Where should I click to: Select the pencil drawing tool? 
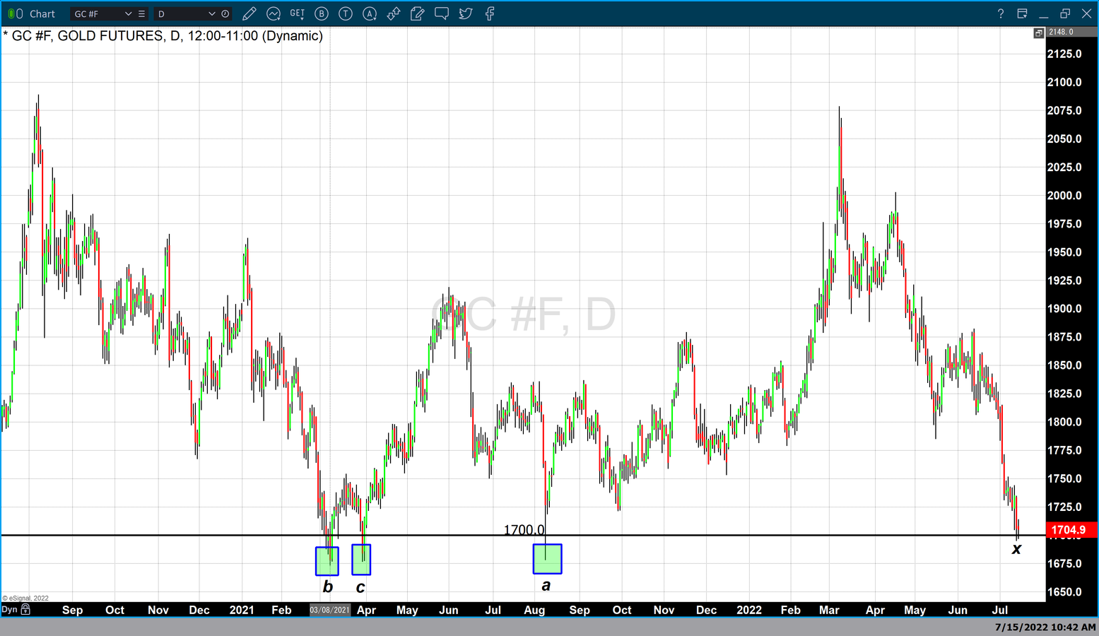tap(249, 13)
